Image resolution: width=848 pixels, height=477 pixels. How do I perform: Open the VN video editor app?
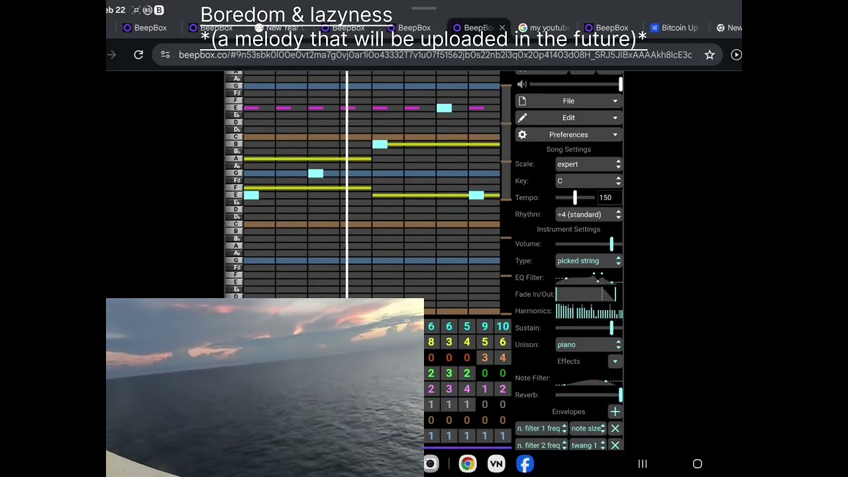tap(496, 464)
